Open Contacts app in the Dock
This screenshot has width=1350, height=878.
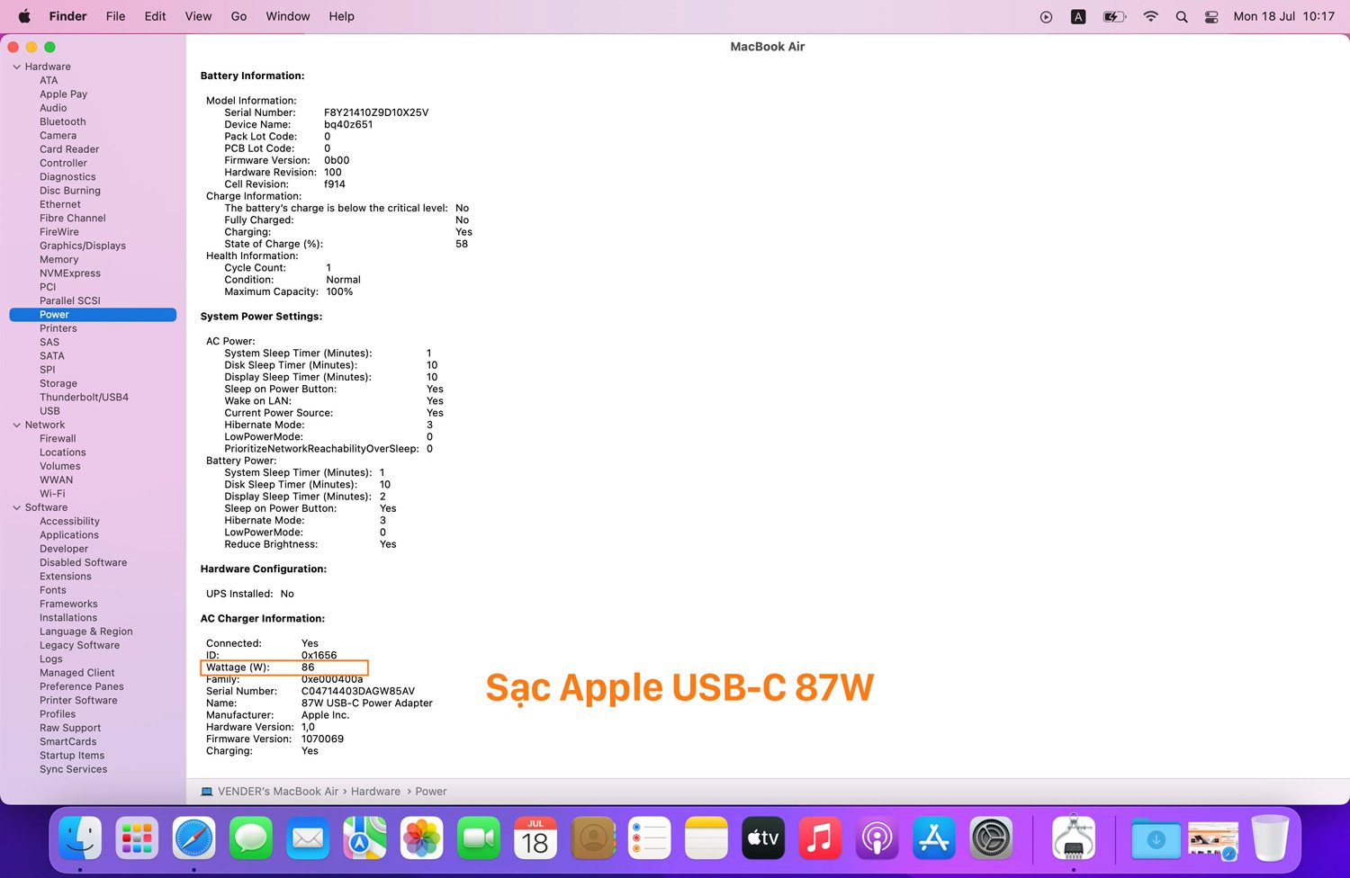coord(593,838)
